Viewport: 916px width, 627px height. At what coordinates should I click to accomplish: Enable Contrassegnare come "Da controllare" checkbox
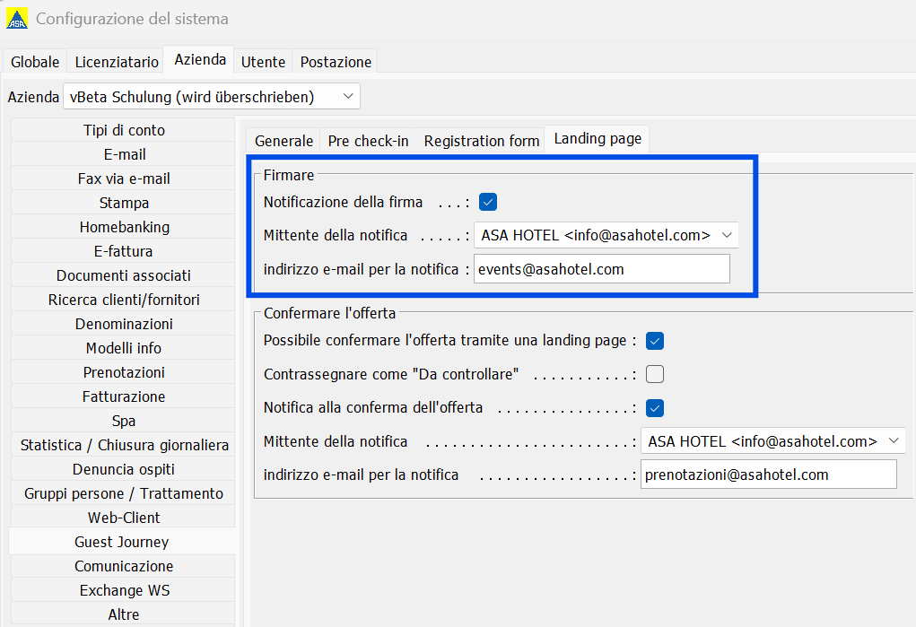coord(655,374)
